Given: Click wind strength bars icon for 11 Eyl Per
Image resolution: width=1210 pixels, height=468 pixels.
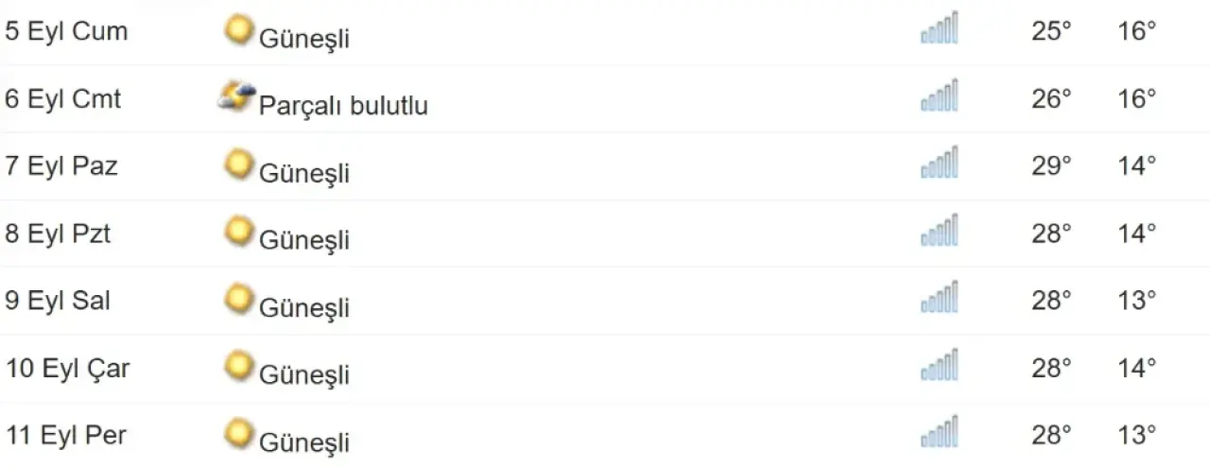Looking at the screenshot, I should point(939,432).
